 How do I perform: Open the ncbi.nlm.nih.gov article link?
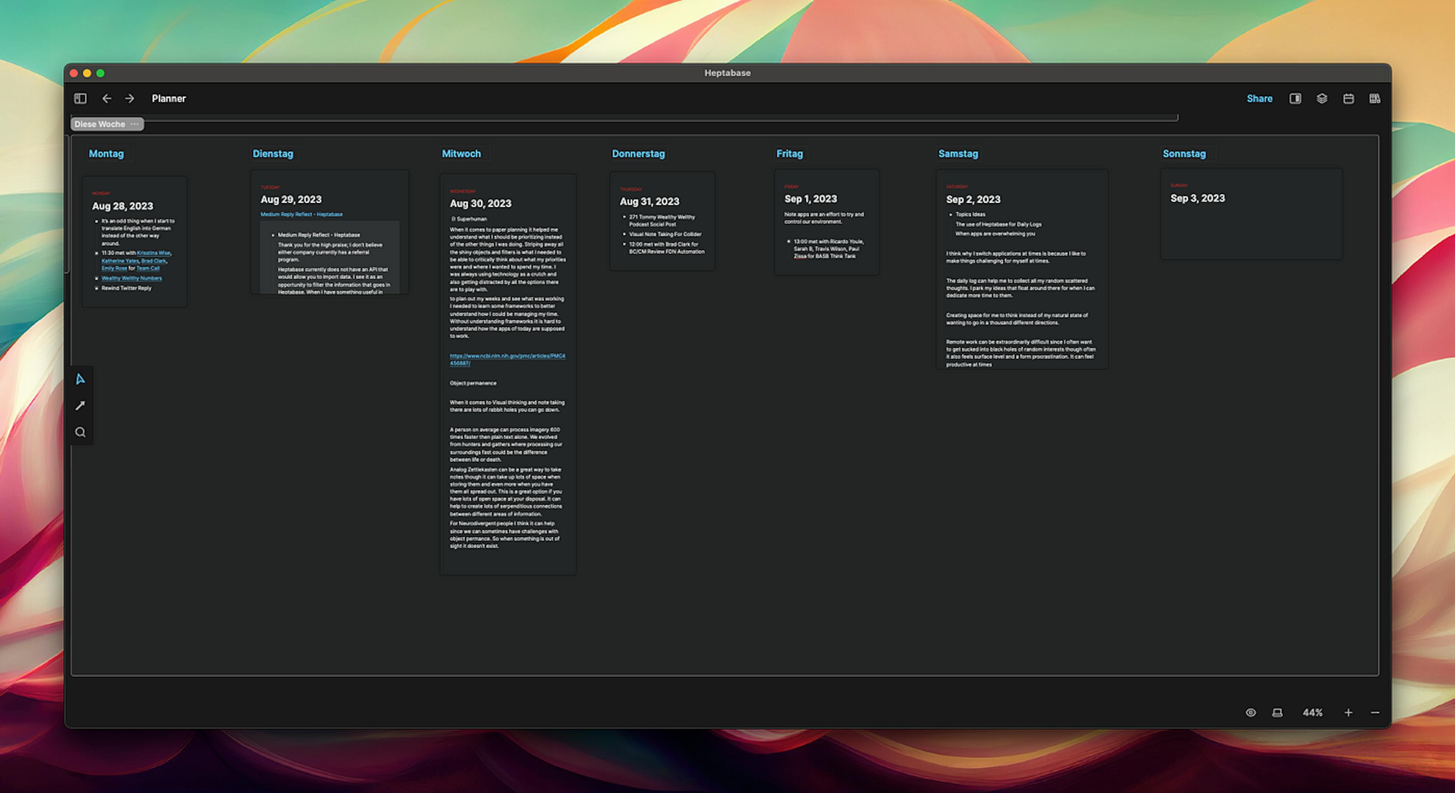click(507, 359)
